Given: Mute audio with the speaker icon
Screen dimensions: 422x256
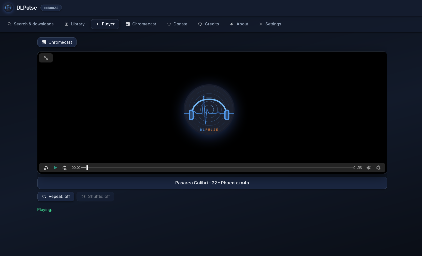Looking at the screenshot, I should pos(369,168).
